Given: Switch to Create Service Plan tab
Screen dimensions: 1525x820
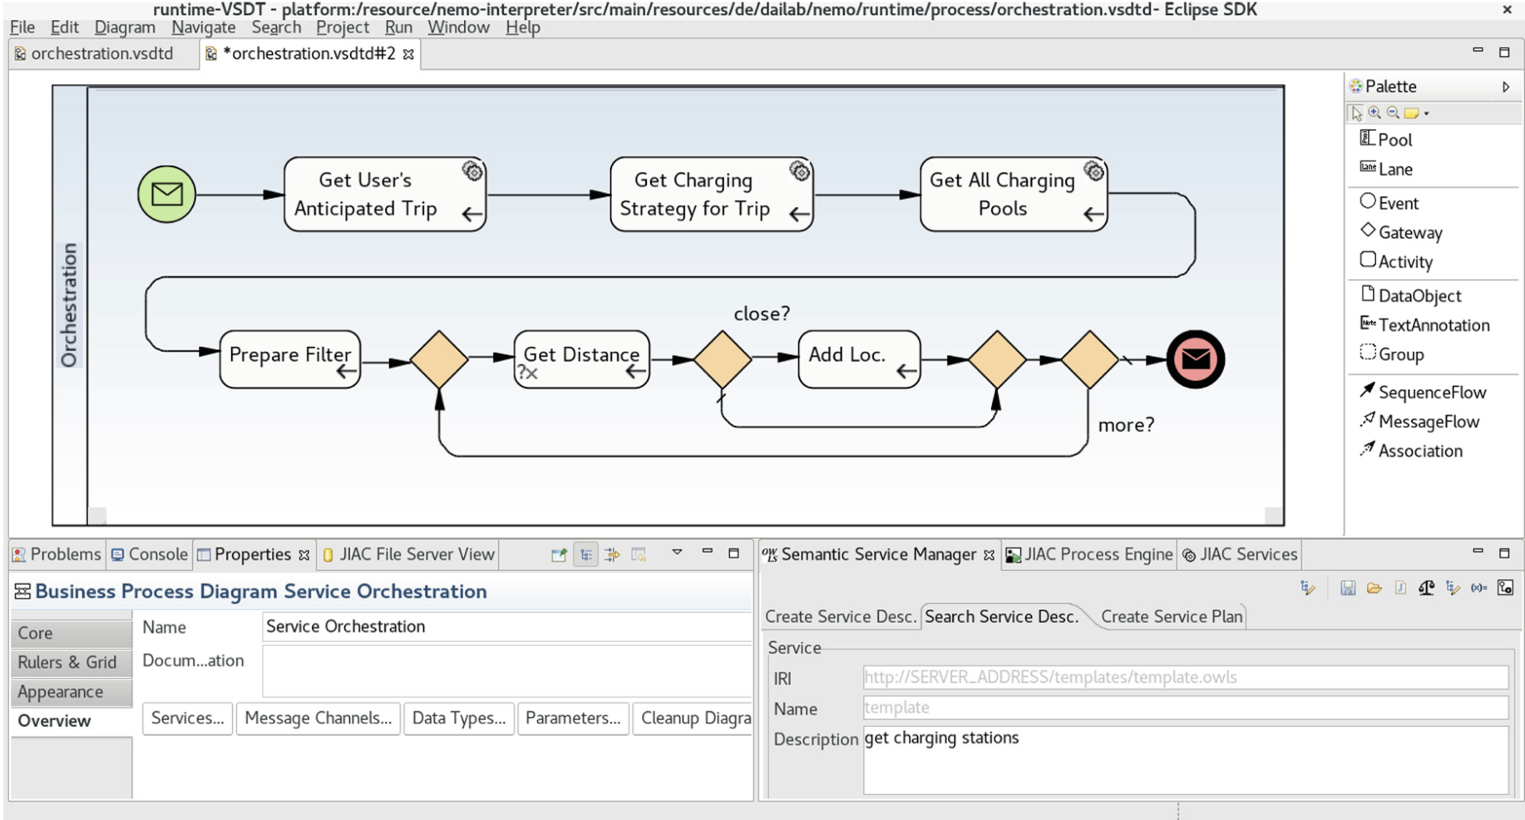Looking at the screenshot, I should [x=1171, y=616].
